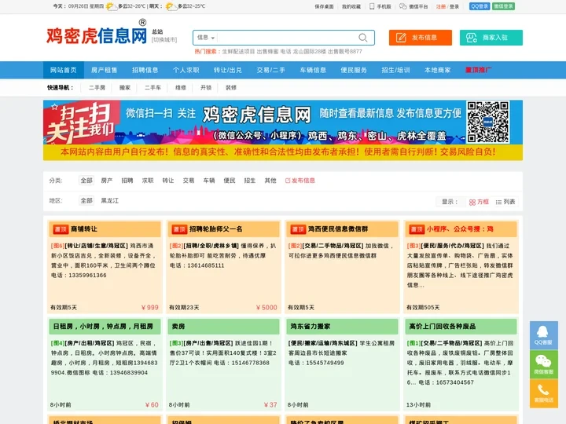The image size is (566, 424).
Task: Click 我的收藏 link in top bar
Action: click(x=351, y=6)
